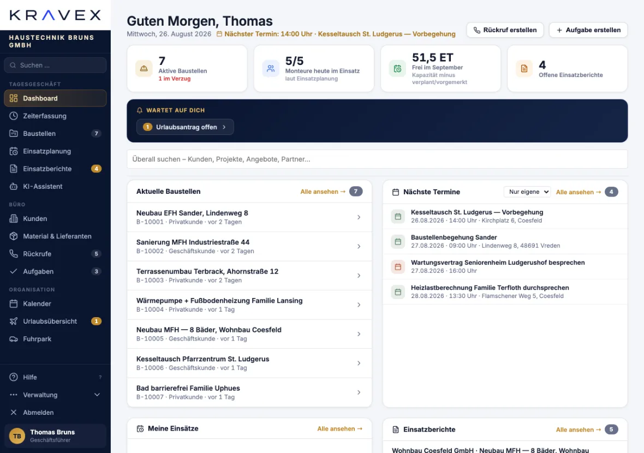Open Urlaubsübersicht menu item
The width and height of the screenshot is (644, 453).
click(x=55, y=321)
